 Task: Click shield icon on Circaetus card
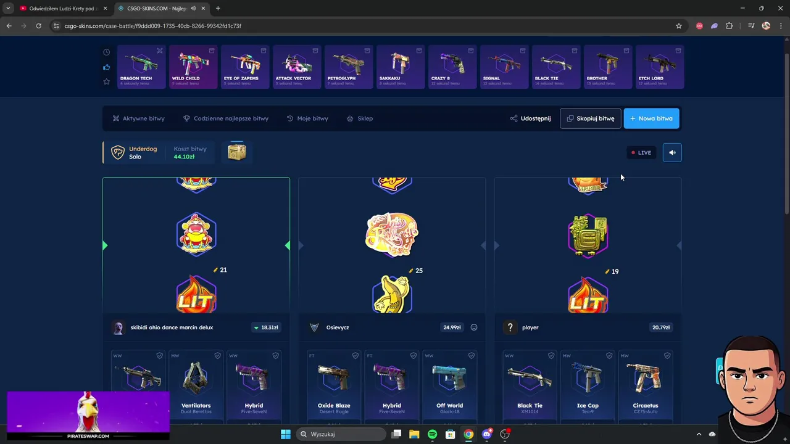tap(667, 356)
